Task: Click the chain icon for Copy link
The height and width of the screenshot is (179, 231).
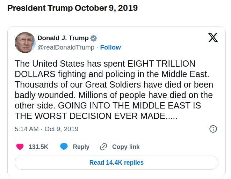Action: point(103,147)
